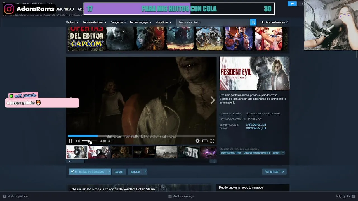Screen dimensions: 358x201
Task: Click 'No existen reseñas de usuarios' text
Action: tap(263, 114)
